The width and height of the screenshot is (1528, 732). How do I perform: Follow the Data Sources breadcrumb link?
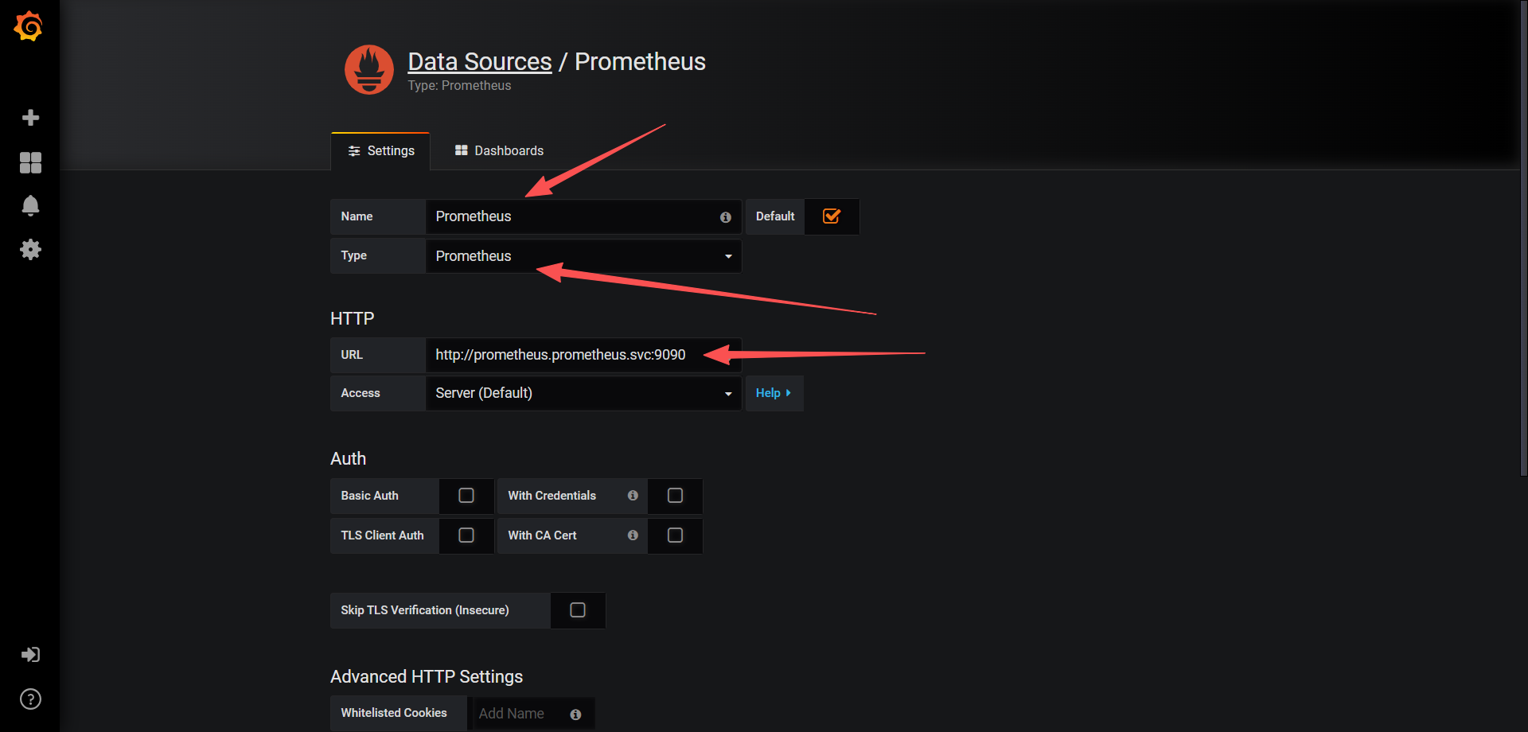pyautogui.click(x=479, y=61)
